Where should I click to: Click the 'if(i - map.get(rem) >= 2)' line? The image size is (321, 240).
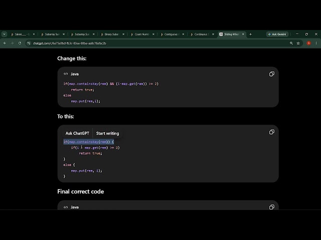(95, 147)
